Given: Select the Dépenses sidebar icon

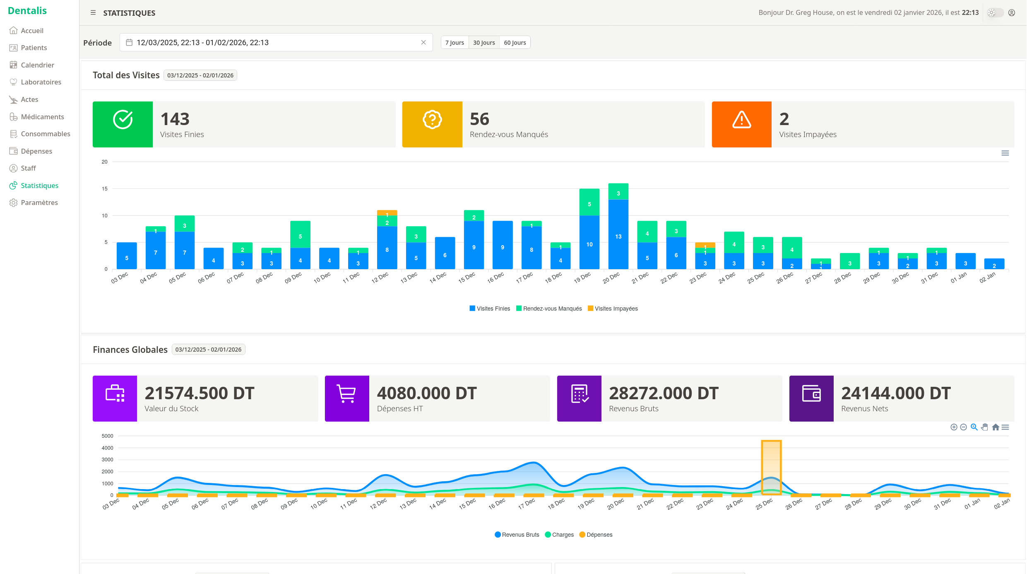Looking at the screenshot, I should (14, 151).
